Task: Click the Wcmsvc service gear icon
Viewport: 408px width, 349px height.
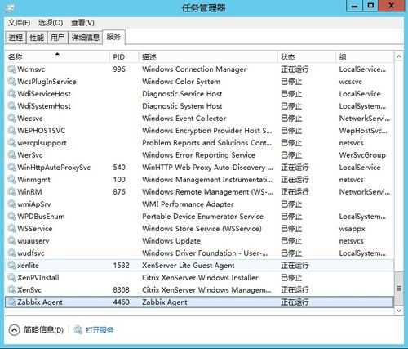Action: pyautogui.click(x=11, y=69)
